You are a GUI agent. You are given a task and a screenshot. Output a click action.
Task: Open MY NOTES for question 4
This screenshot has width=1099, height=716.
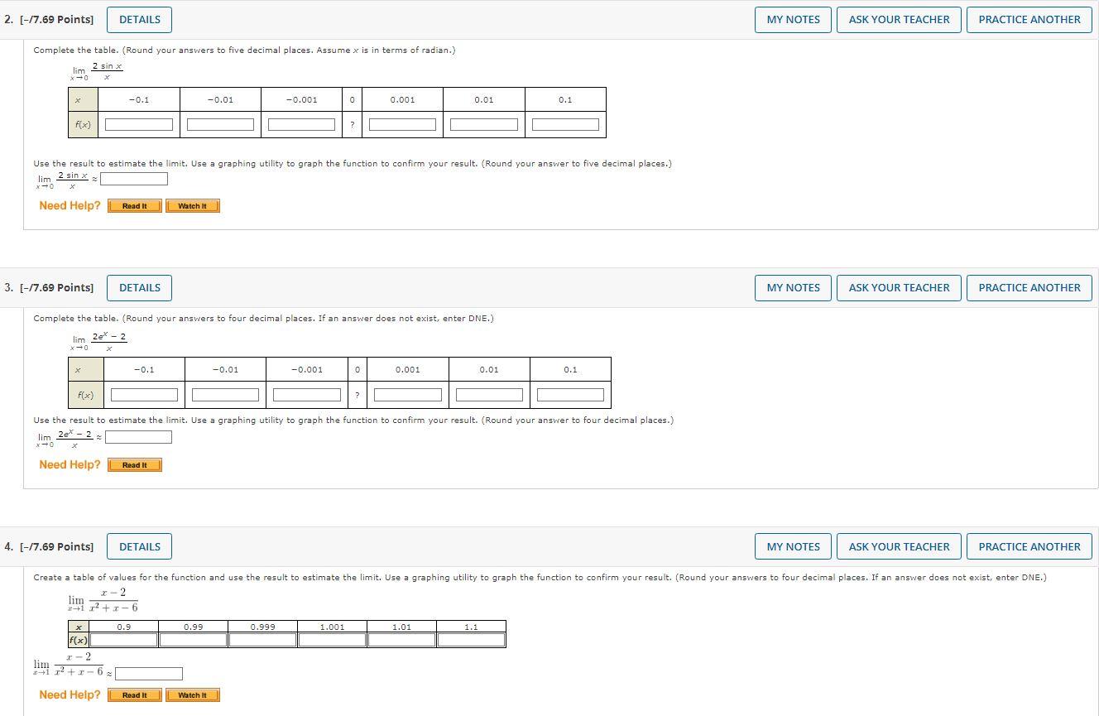pyautogui.click(x=792, y=545)
